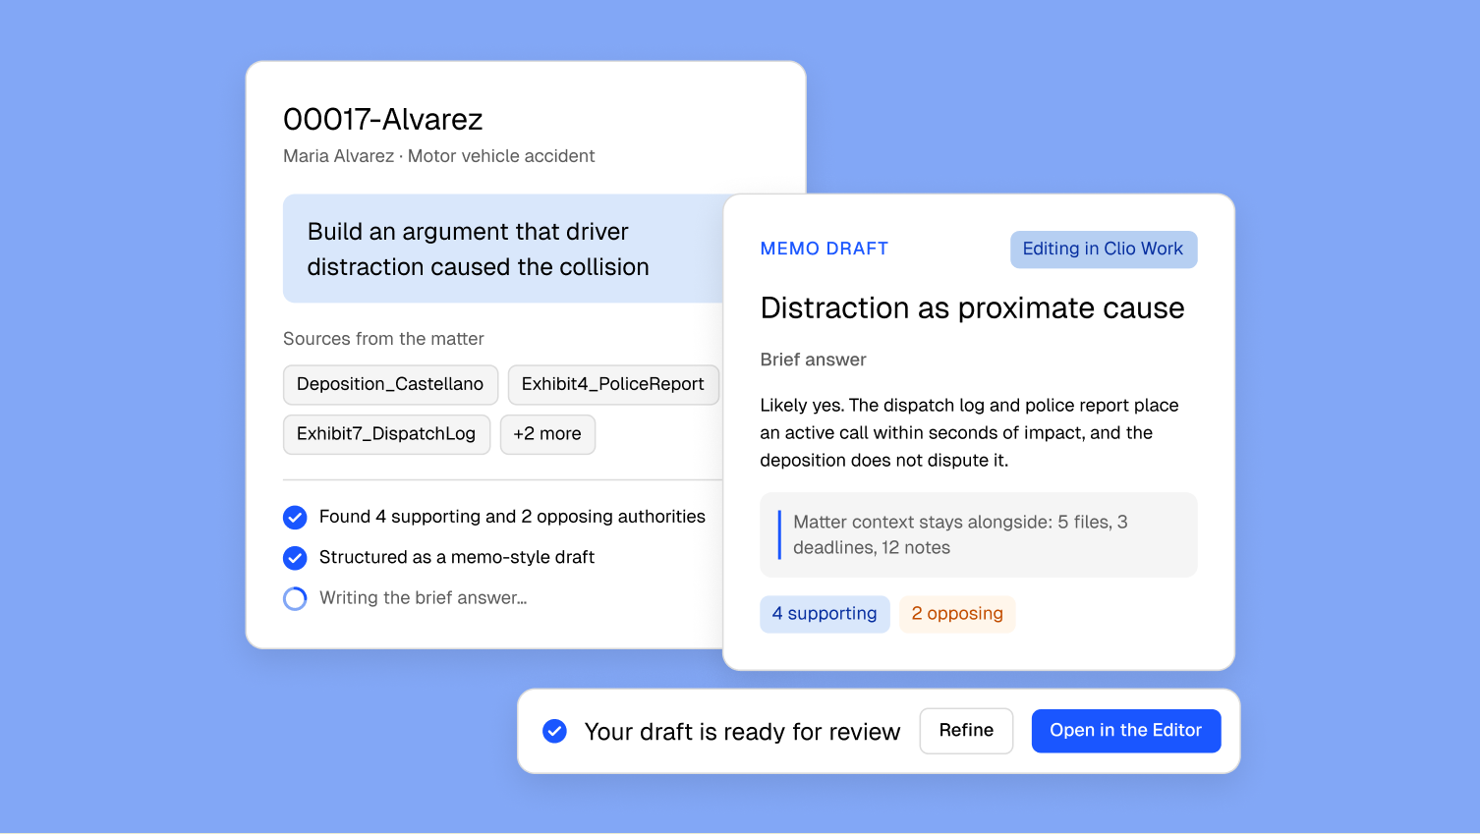Click the 'MEMO DRAFT' label
Screen dimensions: 1480x834
point(825,250)
